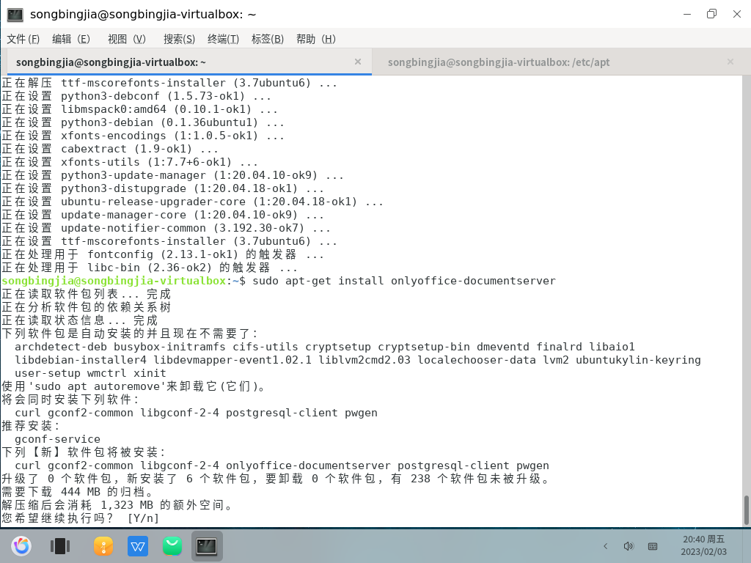Click the ubuntu-release-upgrader-core line

(193, 202)
